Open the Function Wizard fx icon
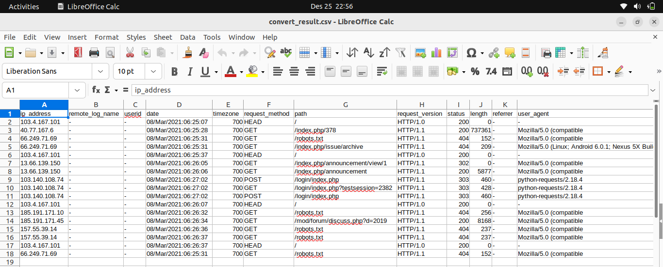Viewport: 663px width, 267px height. coord(96,90)
